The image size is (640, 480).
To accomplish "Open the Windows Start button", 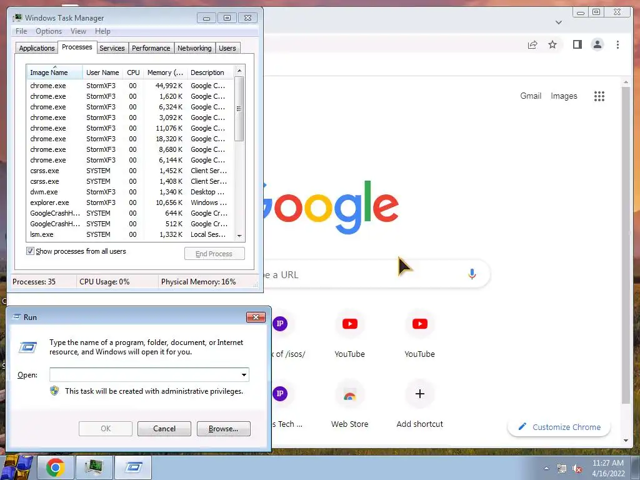I will pos(17,467).
